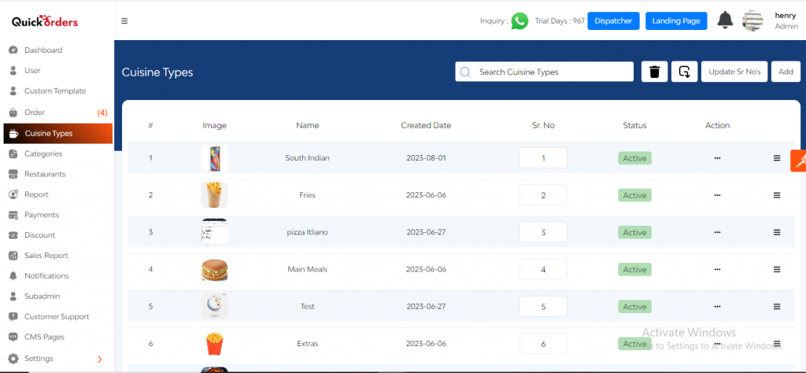Click the drag handle for South Indian row
Viewport: 806px width, 373px height.
pyautogui.click(x=777, y=158)
